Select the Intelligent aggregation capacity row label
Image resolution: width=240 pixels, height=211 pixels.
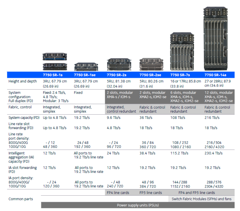[x=21, y=157]
